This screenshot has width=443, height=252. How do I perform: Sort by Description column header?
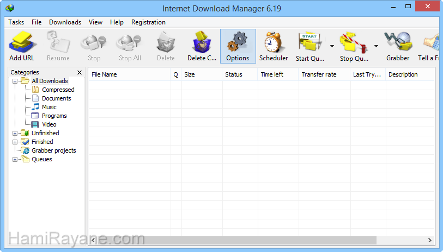[410, 74]
